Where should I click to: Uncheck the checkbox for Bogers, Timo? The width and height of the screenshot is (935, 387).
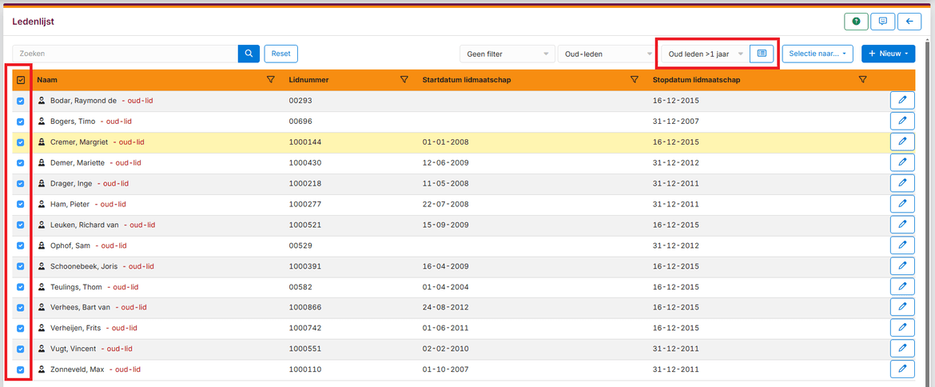click(21, 122)
